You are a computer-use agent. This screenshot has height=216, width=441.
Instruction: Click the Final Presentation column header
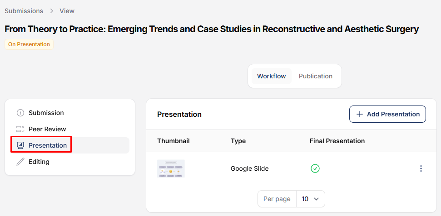tap(337, 141)
